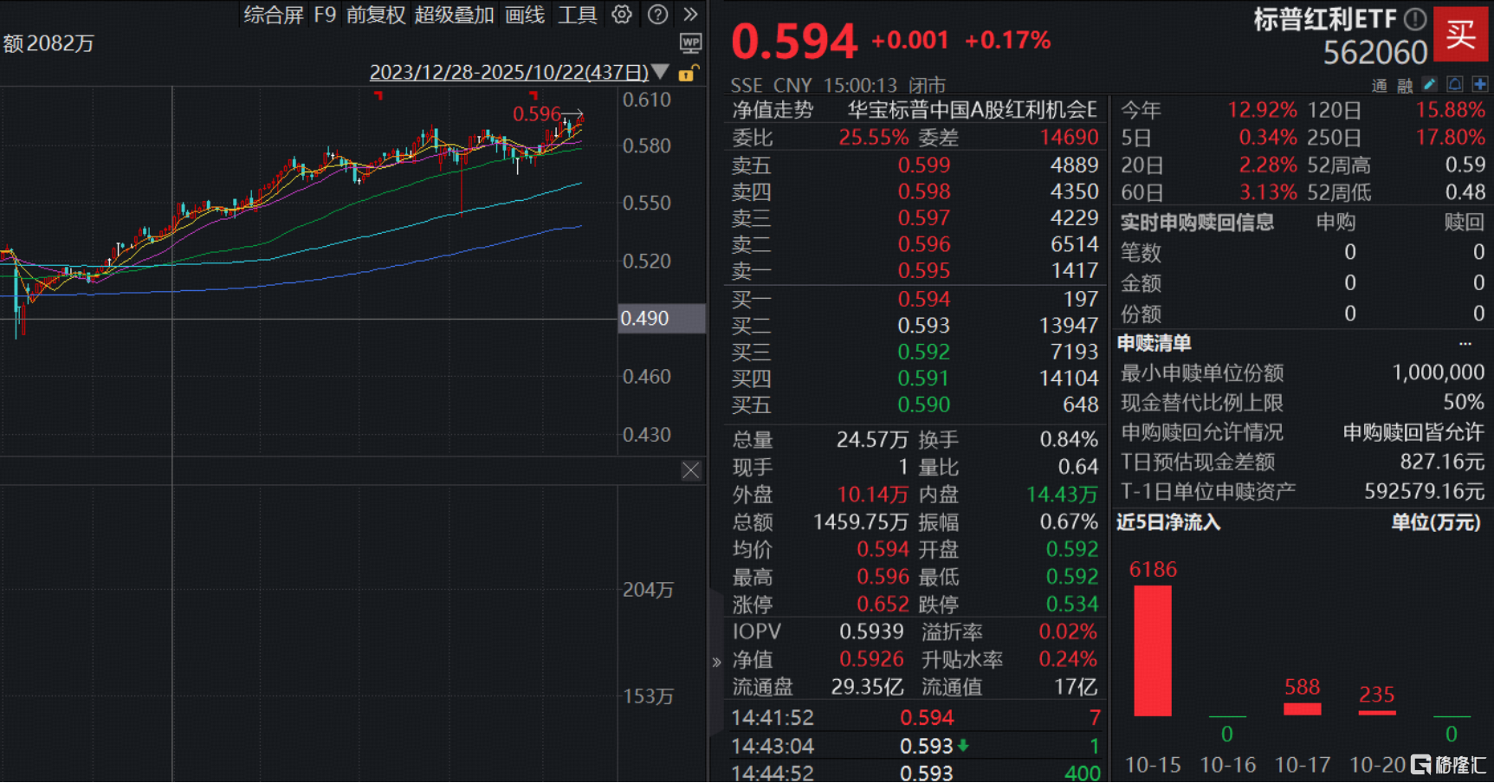The width and height of the screenshot is (1494, 783).
Task: Add stock to watchlist with plus icon
Action: 1479,84
